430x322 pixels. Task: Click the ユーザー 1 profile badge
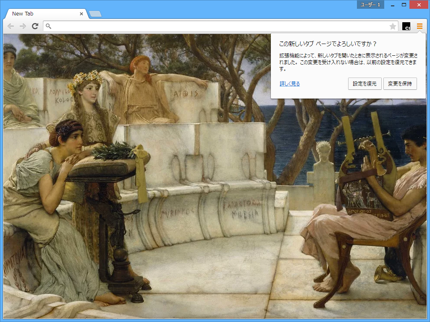click(370, 5)
